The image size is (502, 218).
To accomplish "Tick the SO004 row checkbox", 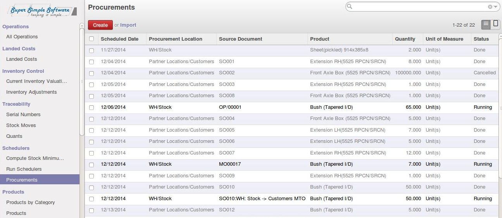I will click(x=91, y=119).
